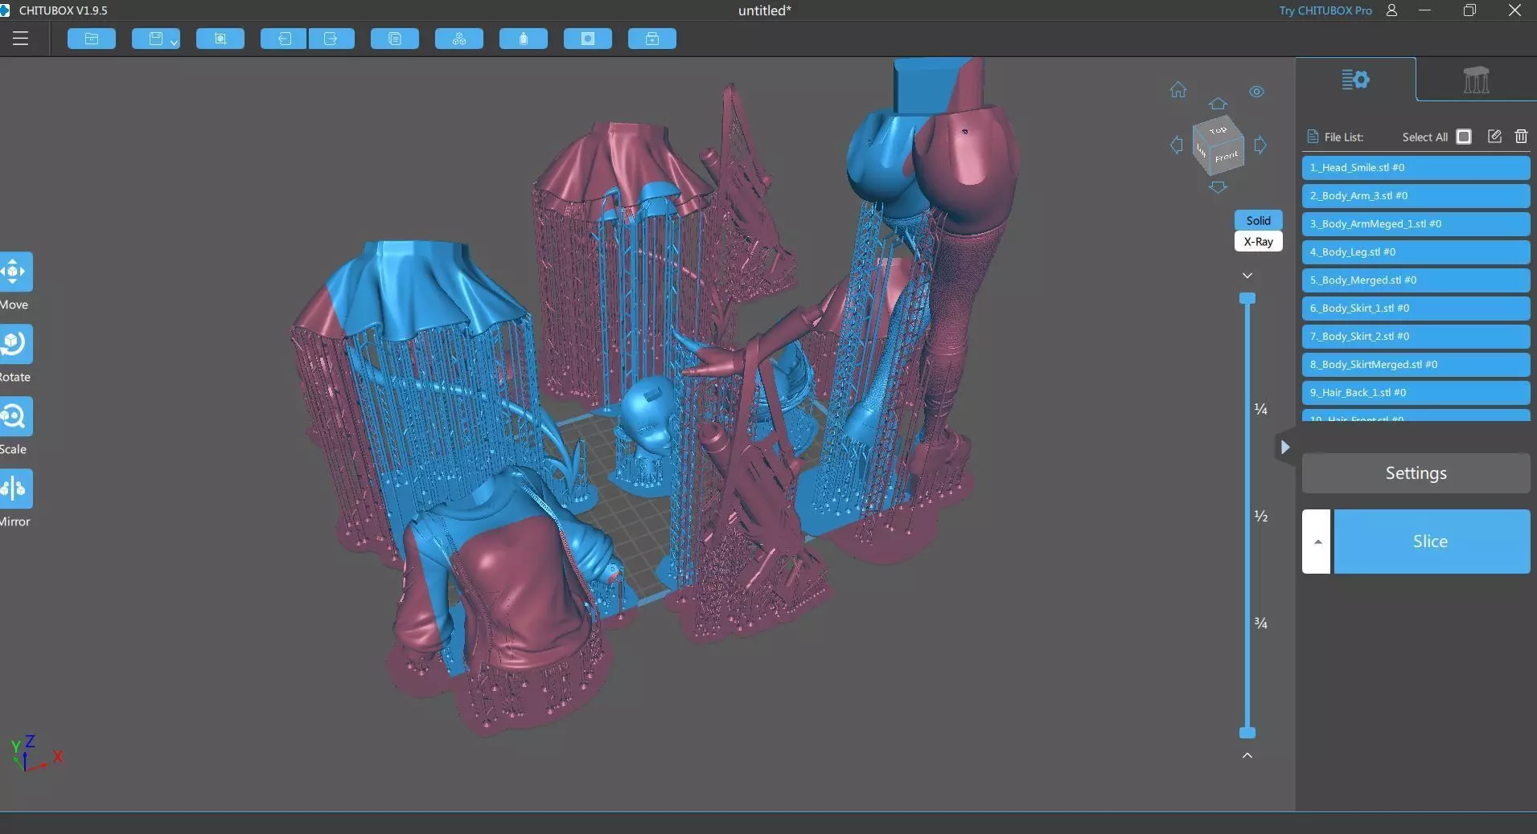Select 9_Hair_Back_1.stl in file list
This screenshot has width=1537, height=834.
(1416, 393)
